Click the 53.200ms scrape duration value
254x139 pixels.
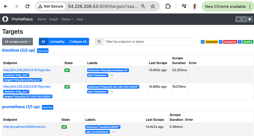pos(179,70)
